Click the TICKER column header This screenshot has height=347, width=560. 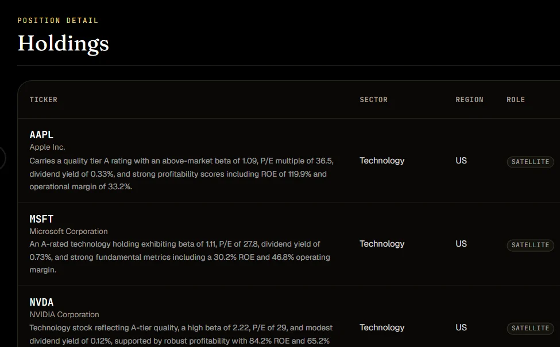[43, 99]
